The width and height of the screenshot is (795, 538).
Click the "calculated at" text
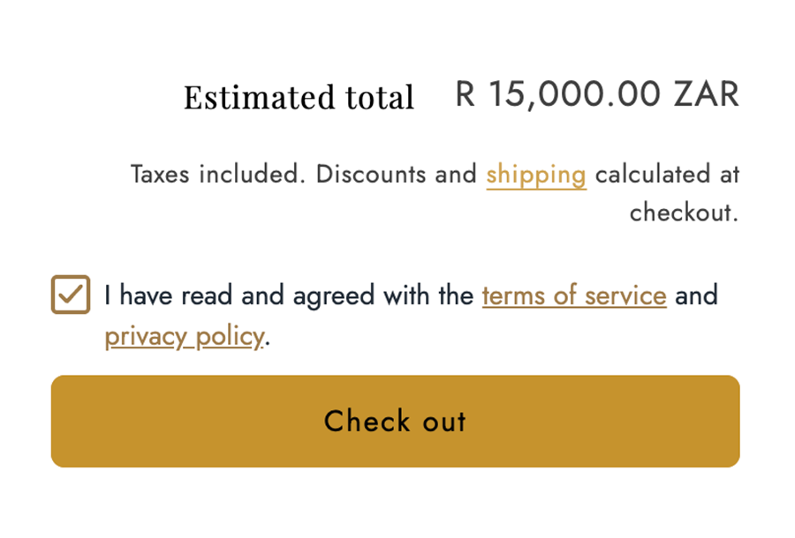pyautogui.click(x=667, y=175)
